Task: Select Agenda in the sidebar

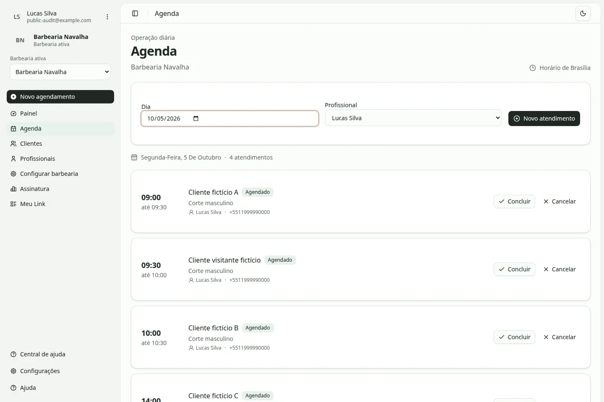Action: pyautogui.click(x=60, y=129)
